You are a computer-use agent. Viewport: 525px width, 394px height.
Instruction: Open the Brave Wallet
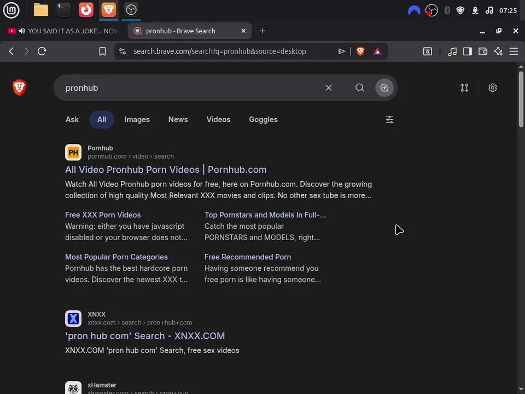[x=483, y=51]
